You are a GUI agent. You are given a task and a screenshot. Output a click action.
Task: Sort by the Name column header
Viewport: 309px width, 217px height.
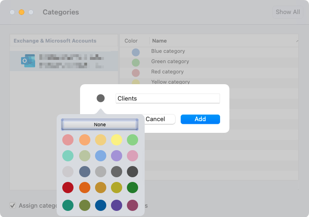pyautogui.click(x=224, y=41)
